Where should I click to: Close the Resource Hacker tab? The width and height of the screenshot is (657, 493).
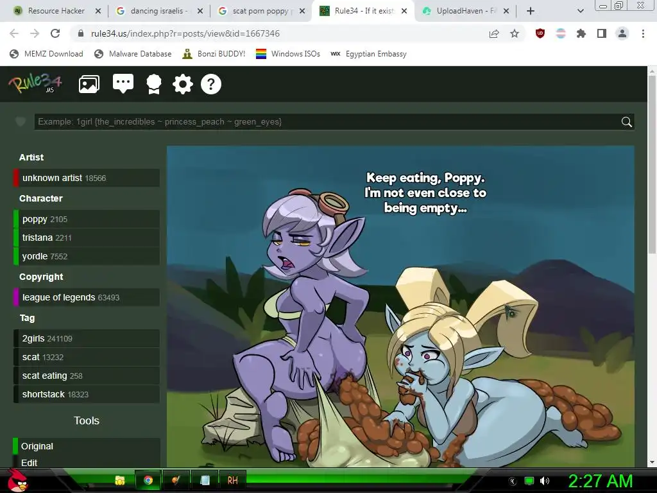pos(98,11)
